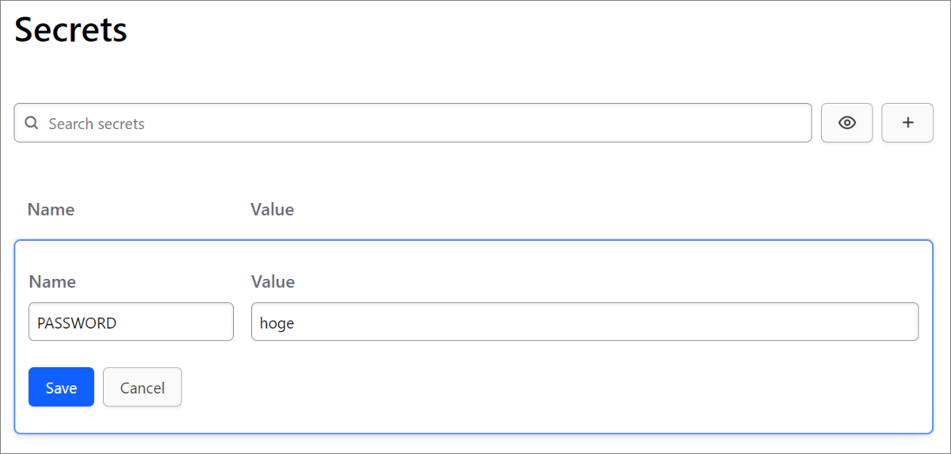The width and height of the screenshot is (951, 454).
Task: Save the PASSWORD secret
Action: [61, 387]
